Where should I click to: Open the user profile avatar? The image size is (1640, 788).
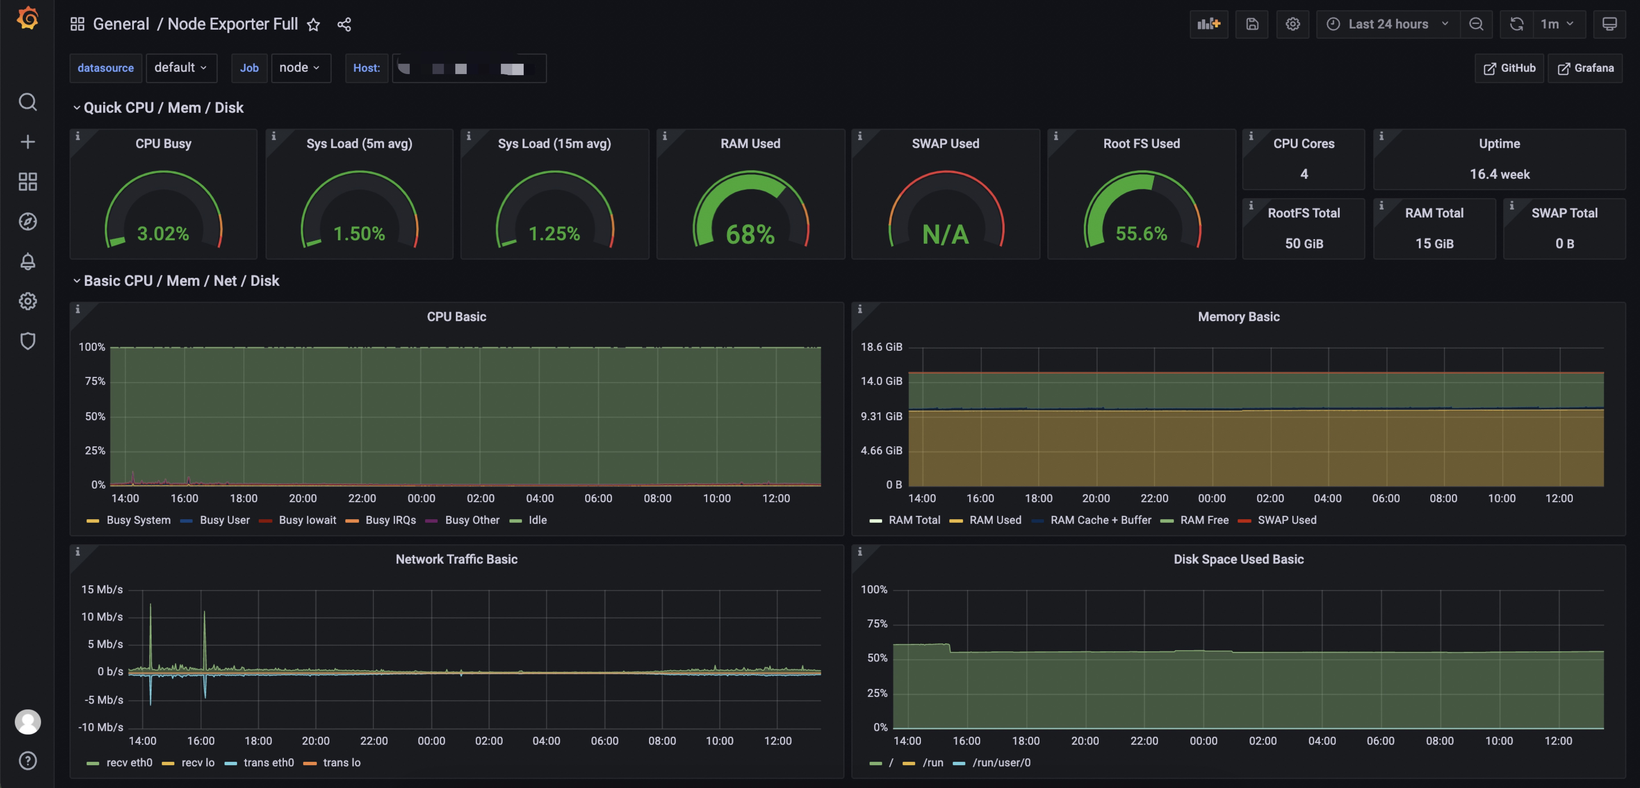coord(27,722)
